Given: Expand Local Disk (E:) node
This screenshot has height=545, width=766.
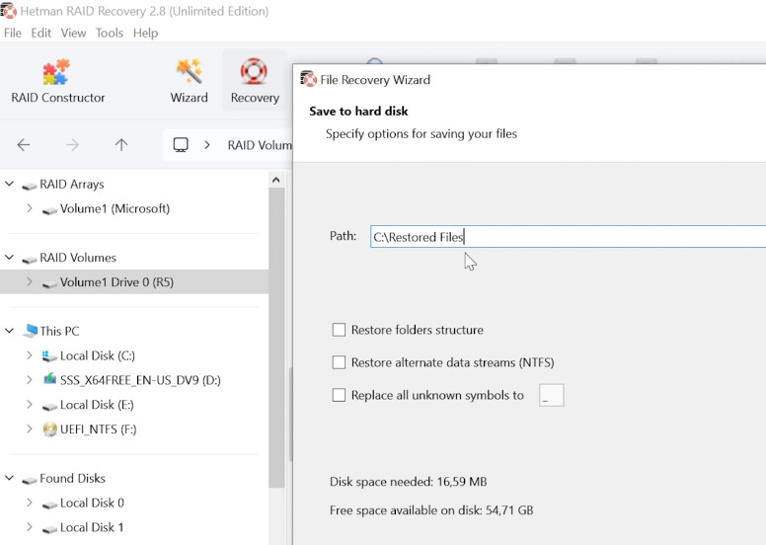Looking at the screenshot, I should (30, 404).
